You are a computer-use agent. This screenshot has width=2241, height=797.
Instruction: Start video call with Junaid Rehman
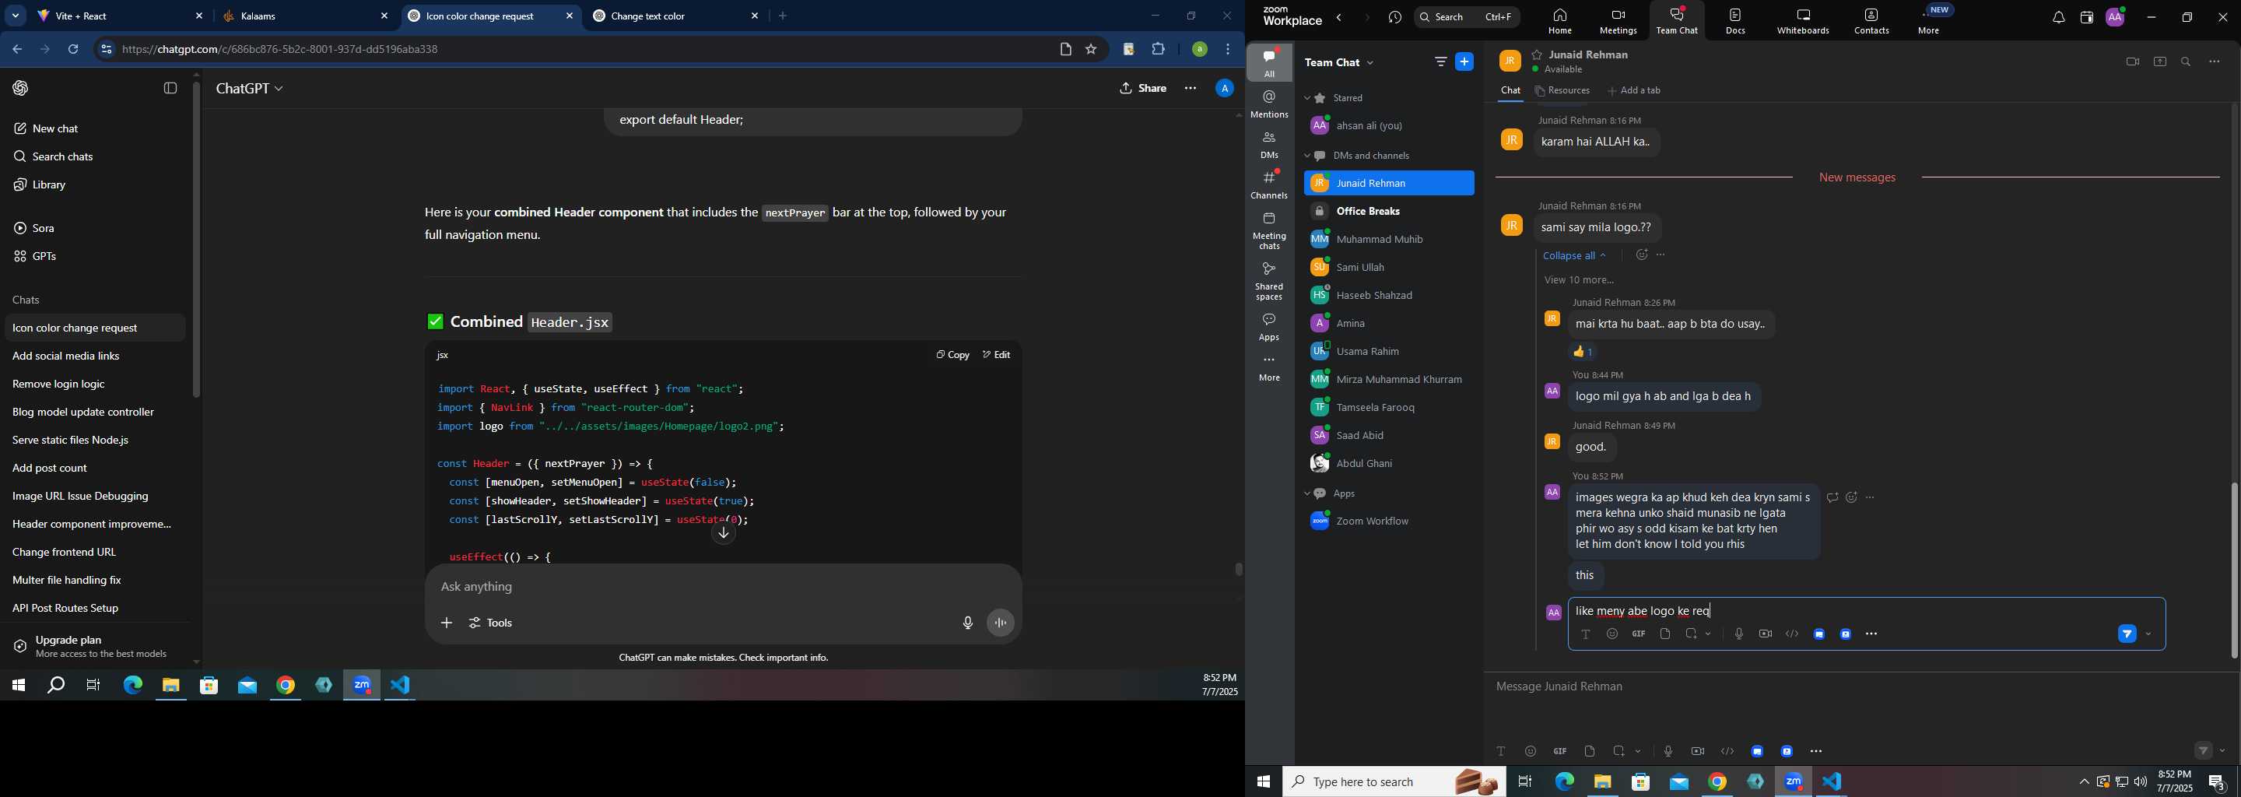click(2132, 61)
